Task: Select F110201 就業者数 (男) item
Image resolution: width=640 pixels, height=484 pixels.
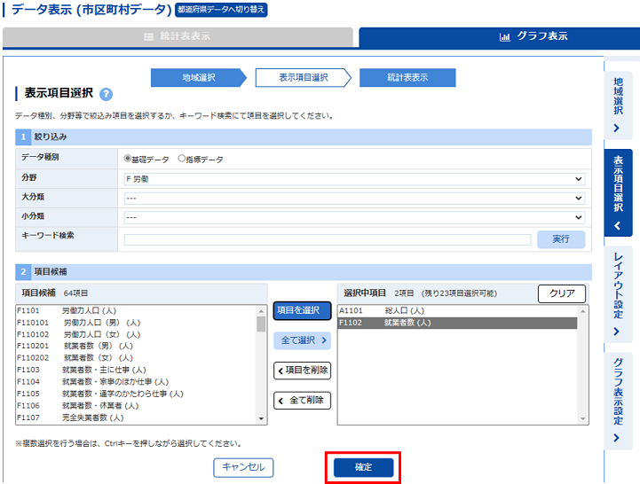Action: click(x=137, y=346)
